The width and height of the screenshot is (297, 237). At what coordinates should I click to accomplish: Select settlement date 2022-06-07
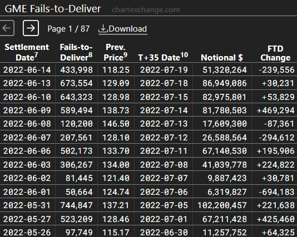(x=27, y=138)
